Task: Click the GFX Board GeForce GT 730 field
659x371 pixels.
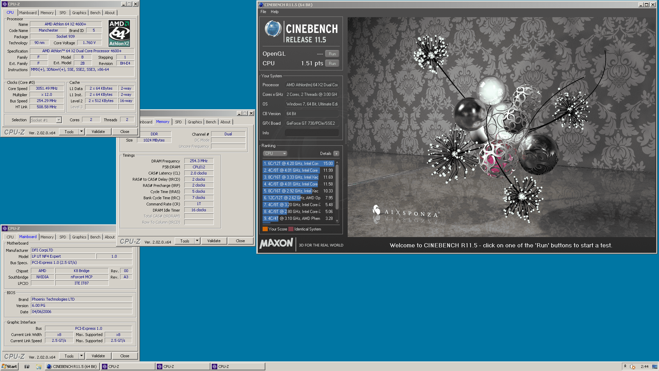Action: [312, 123]
